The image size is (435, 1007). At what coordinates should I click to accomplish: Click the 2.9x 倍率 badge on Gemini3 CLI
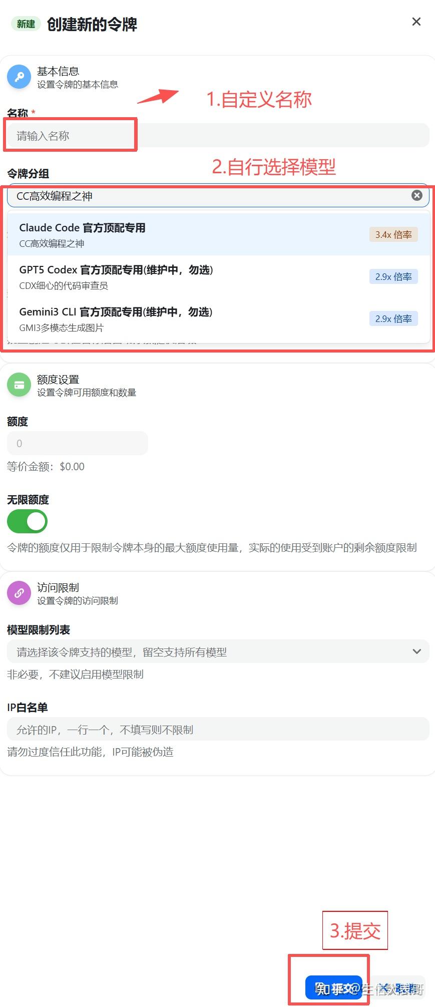(393, 318)
